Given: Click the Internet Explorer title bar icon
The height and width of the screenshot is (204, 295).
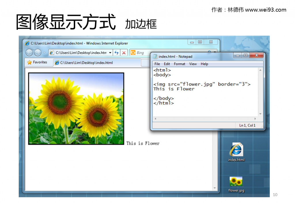Looking at the screenshot, I should (x=27, y=43).
